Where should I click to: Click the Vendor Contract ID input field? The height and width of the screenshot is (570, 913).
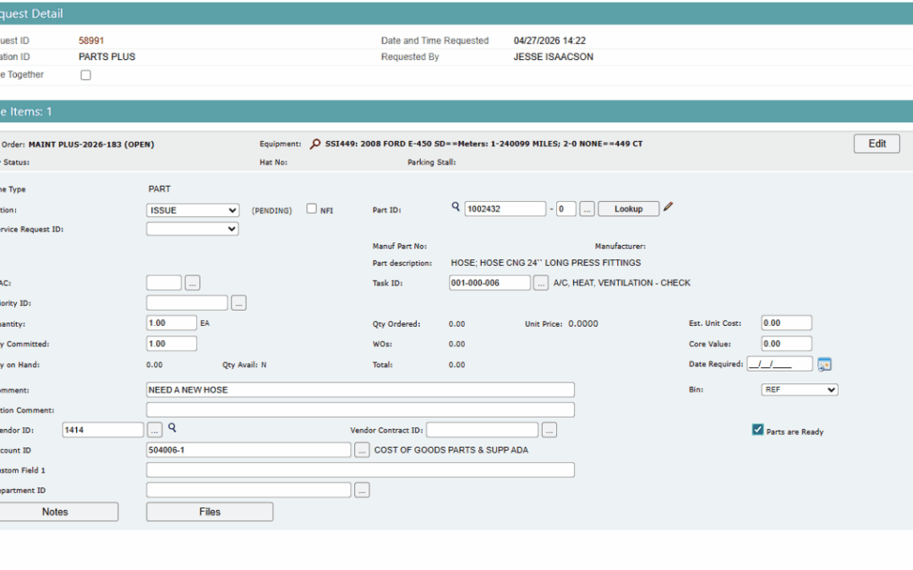pyautogui.click(x=482, y=430)
